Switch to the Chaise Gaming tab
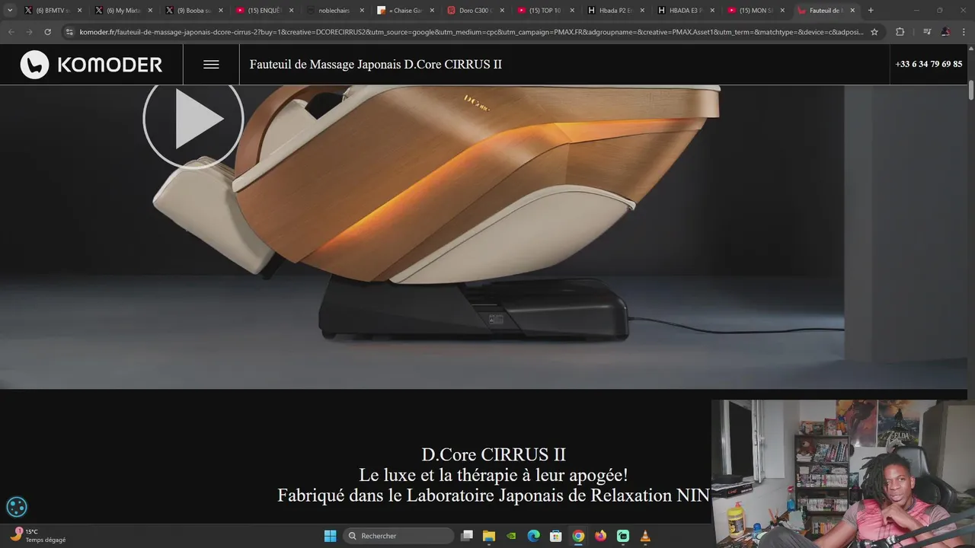This screenshot has width=975, height=548. (x=404, y=11)
